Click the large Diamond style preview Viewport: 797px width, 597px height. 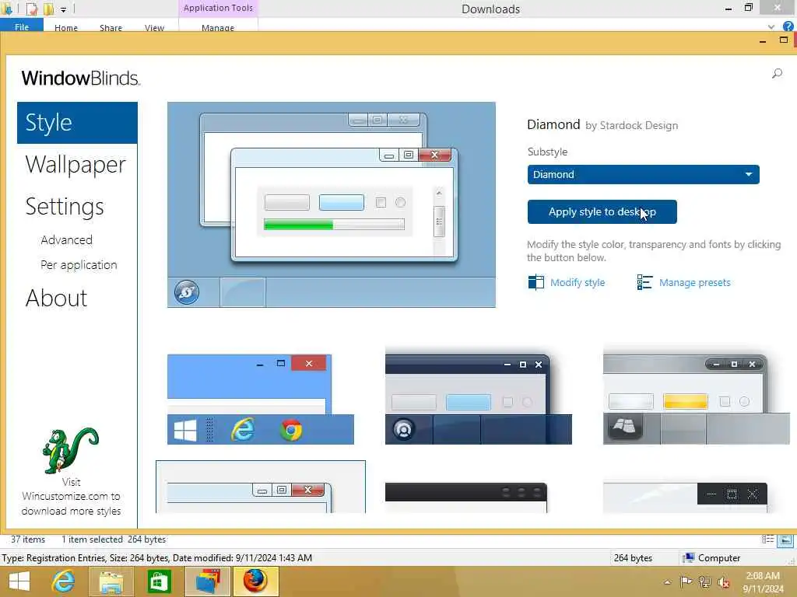332,204
